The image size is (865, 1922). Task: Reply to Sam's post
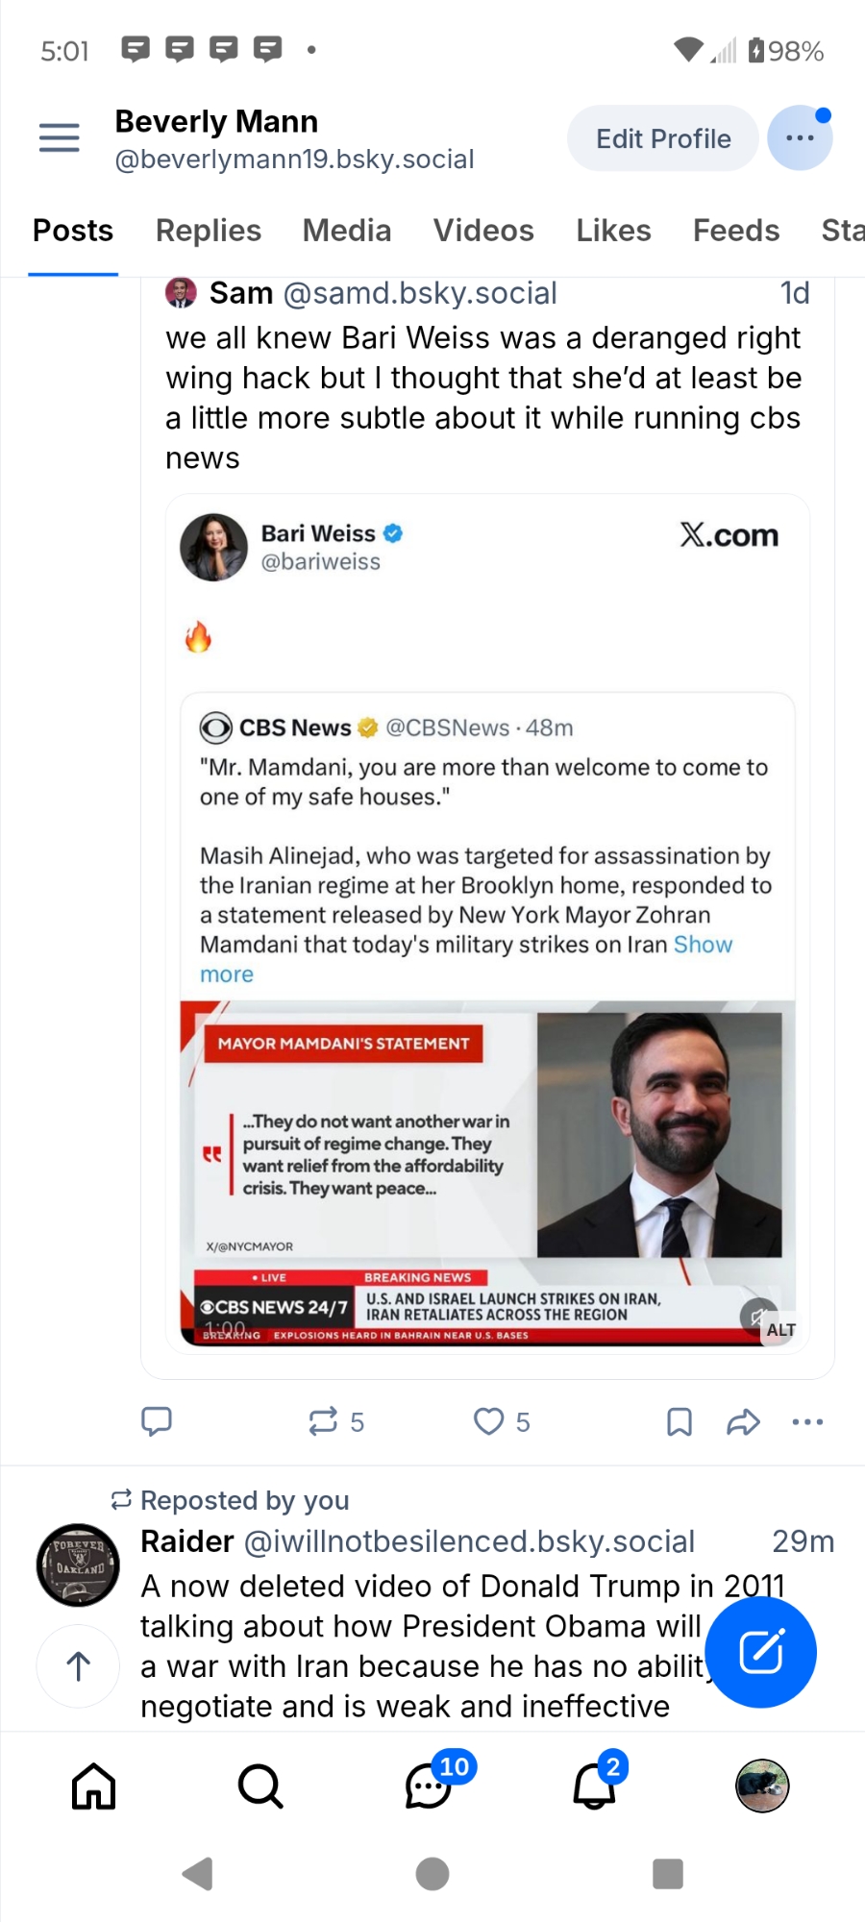[x=157, y=1420]
